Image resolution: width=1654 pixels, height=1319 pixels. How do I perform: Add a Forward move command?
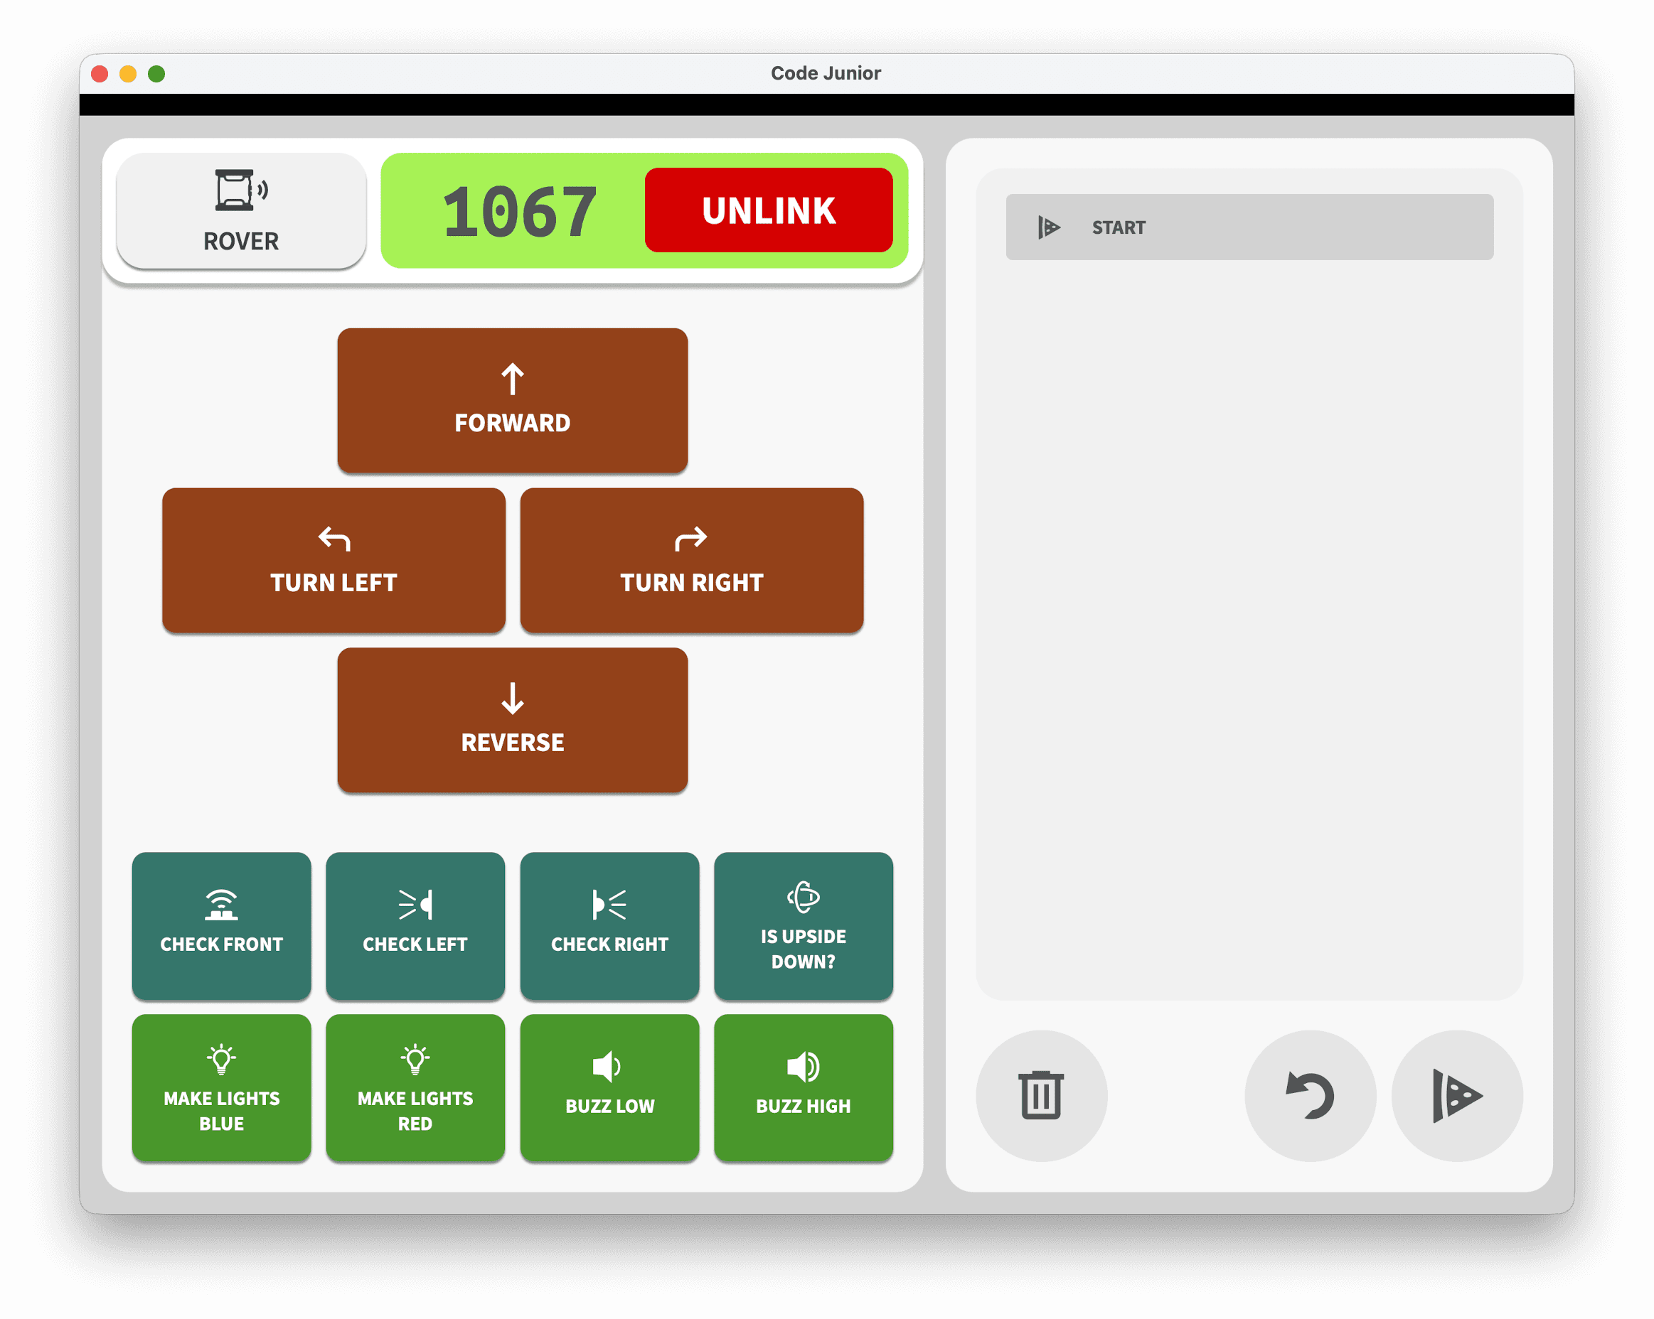512,399
